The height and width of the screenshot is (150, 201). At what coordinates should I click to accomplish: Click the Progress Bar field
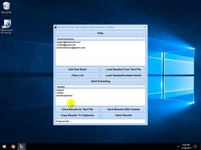coord(100,121)
